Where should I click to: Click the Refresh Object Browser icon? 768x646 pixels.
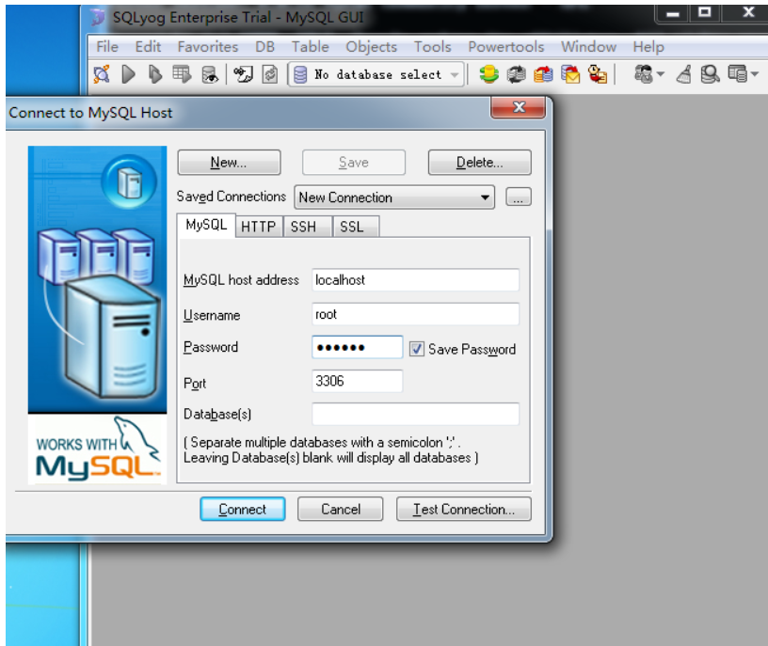(270, 74)
